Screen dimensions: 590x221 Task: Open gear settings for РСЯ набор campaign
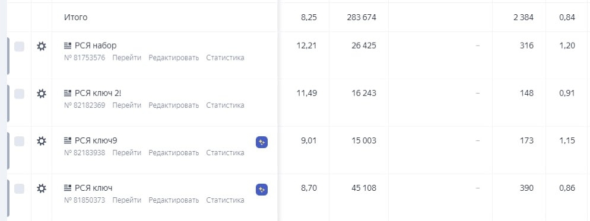tap(42, 46)
